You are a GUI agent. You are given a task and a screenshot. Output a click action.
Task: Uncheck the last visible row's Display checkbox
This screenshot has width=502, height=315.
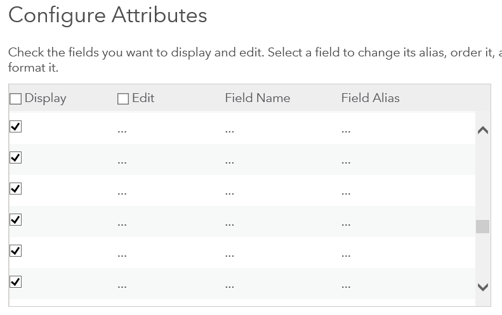click(x=16, y=282)
